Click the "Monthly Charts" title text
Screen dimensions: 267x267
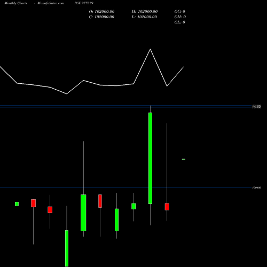click(x=15, y=3)
